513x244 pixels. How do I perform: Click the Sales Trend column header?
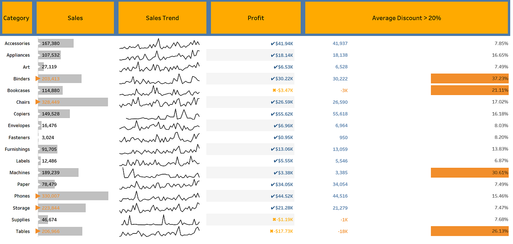point(162,17)
